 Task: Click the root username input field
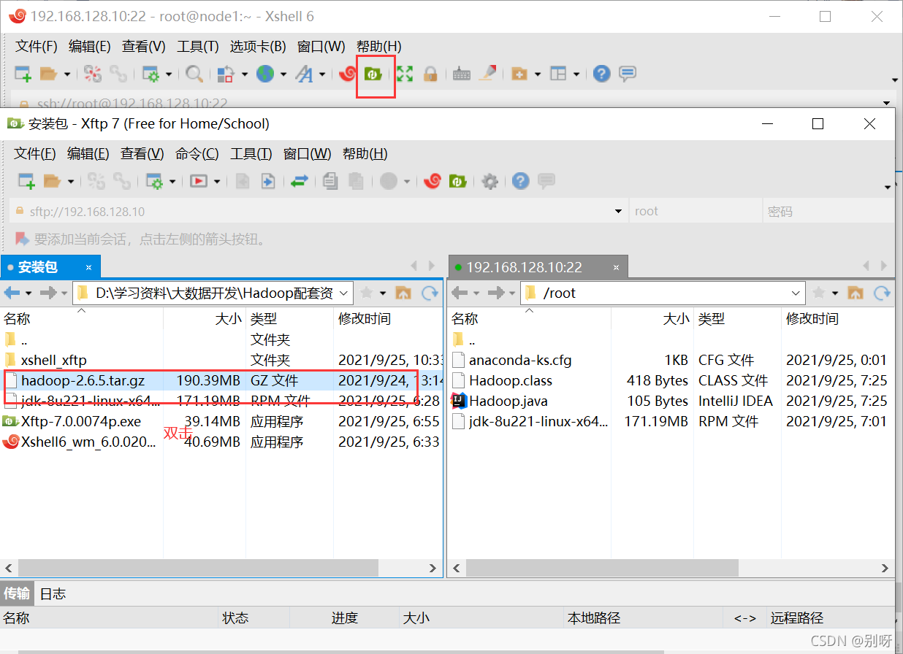click(x=695, y=212)
